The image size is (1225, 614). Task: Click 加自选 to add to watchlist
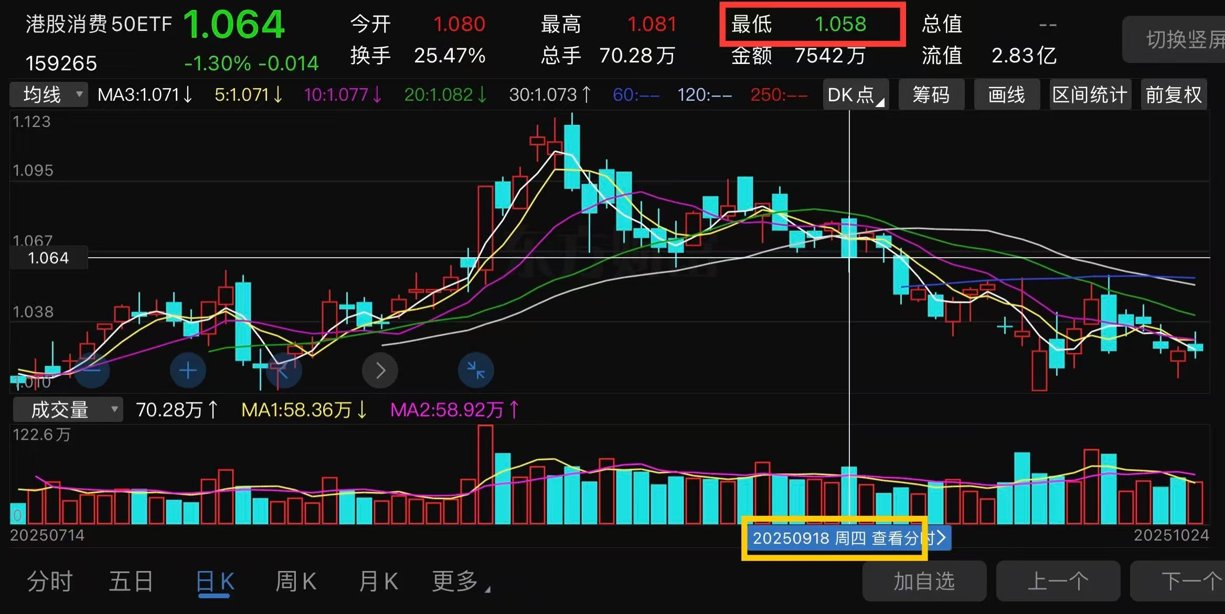click(924, 581)
